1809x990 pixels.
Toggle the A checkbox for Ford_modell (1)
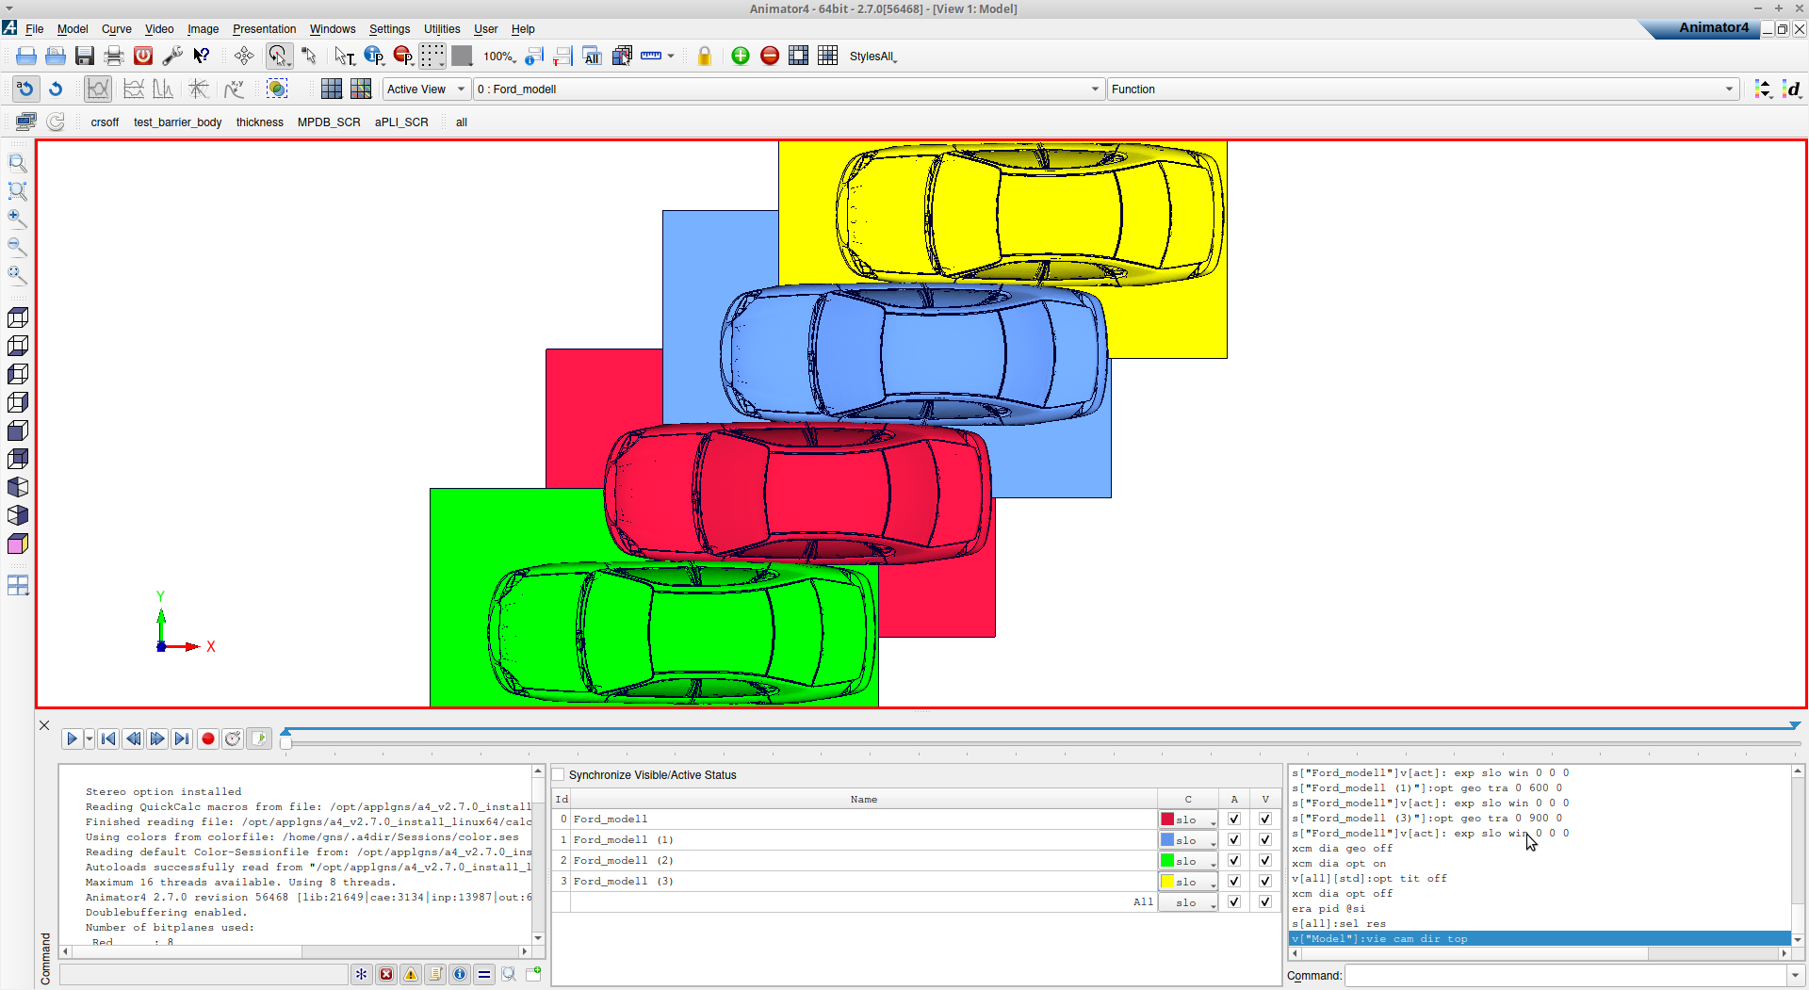click(1234, 840)
